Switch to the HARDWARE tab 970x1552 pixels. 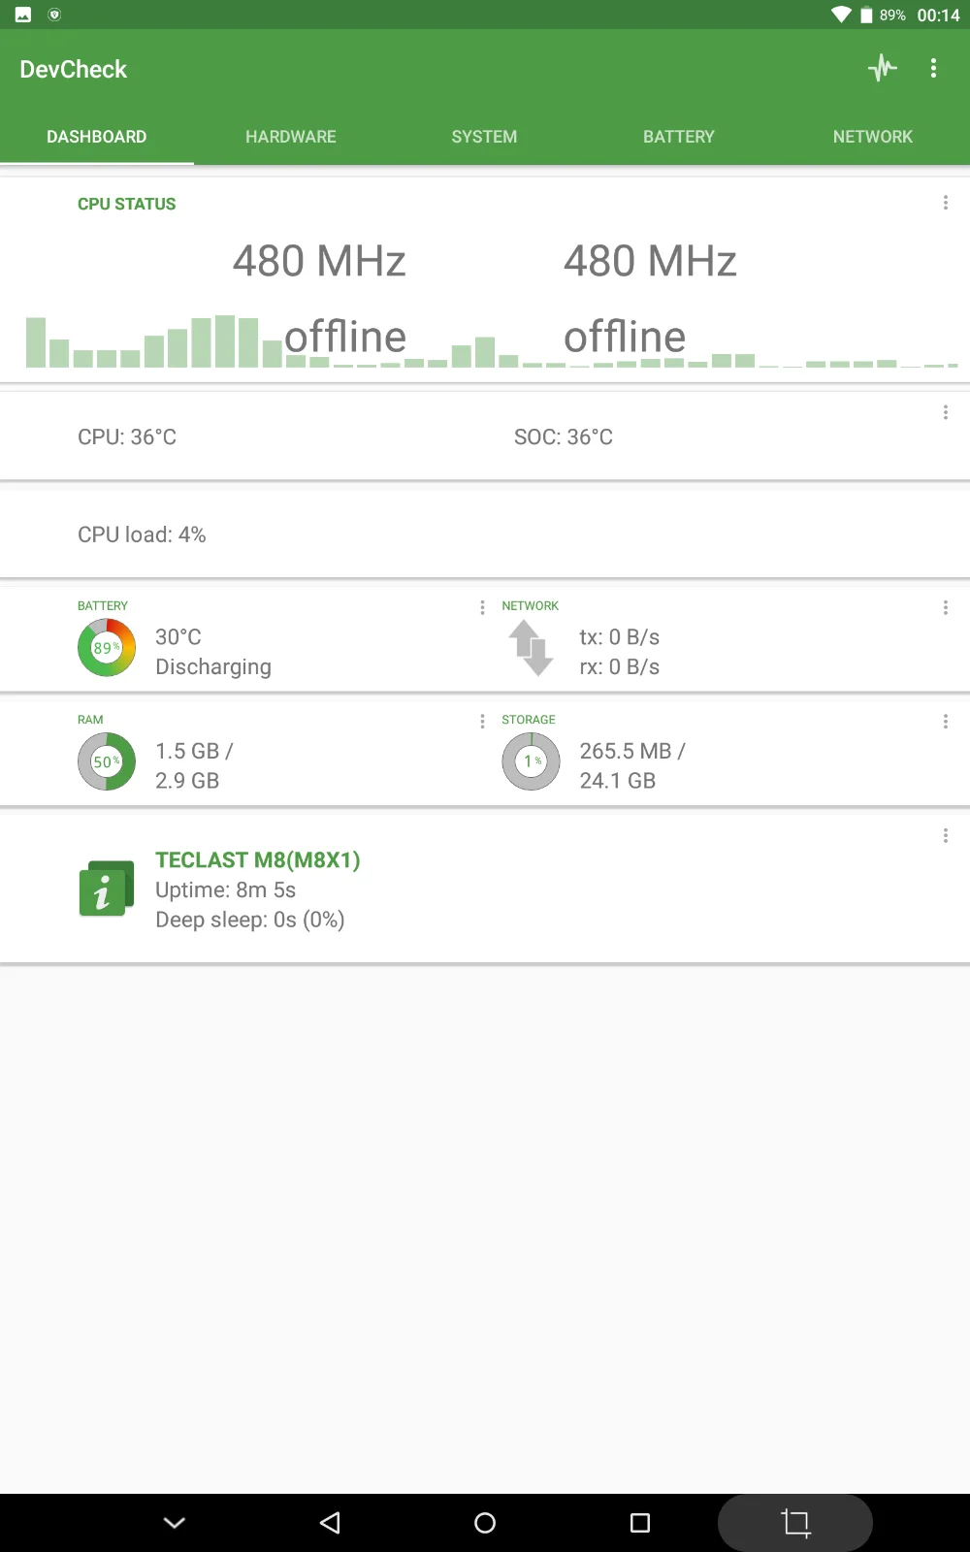[x=291, y=137]
